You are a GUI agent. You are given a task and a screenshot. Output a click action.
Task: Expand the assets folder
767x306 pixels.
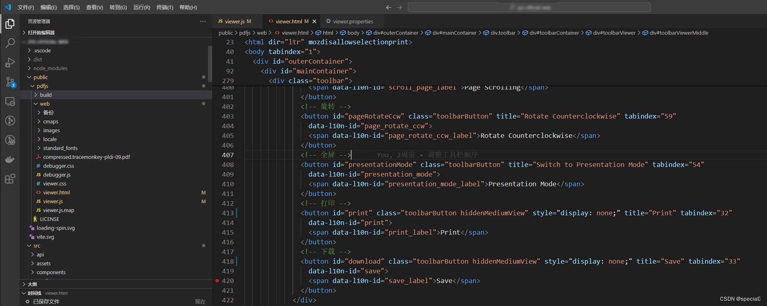pyautogui.click(x=116, y=263)
